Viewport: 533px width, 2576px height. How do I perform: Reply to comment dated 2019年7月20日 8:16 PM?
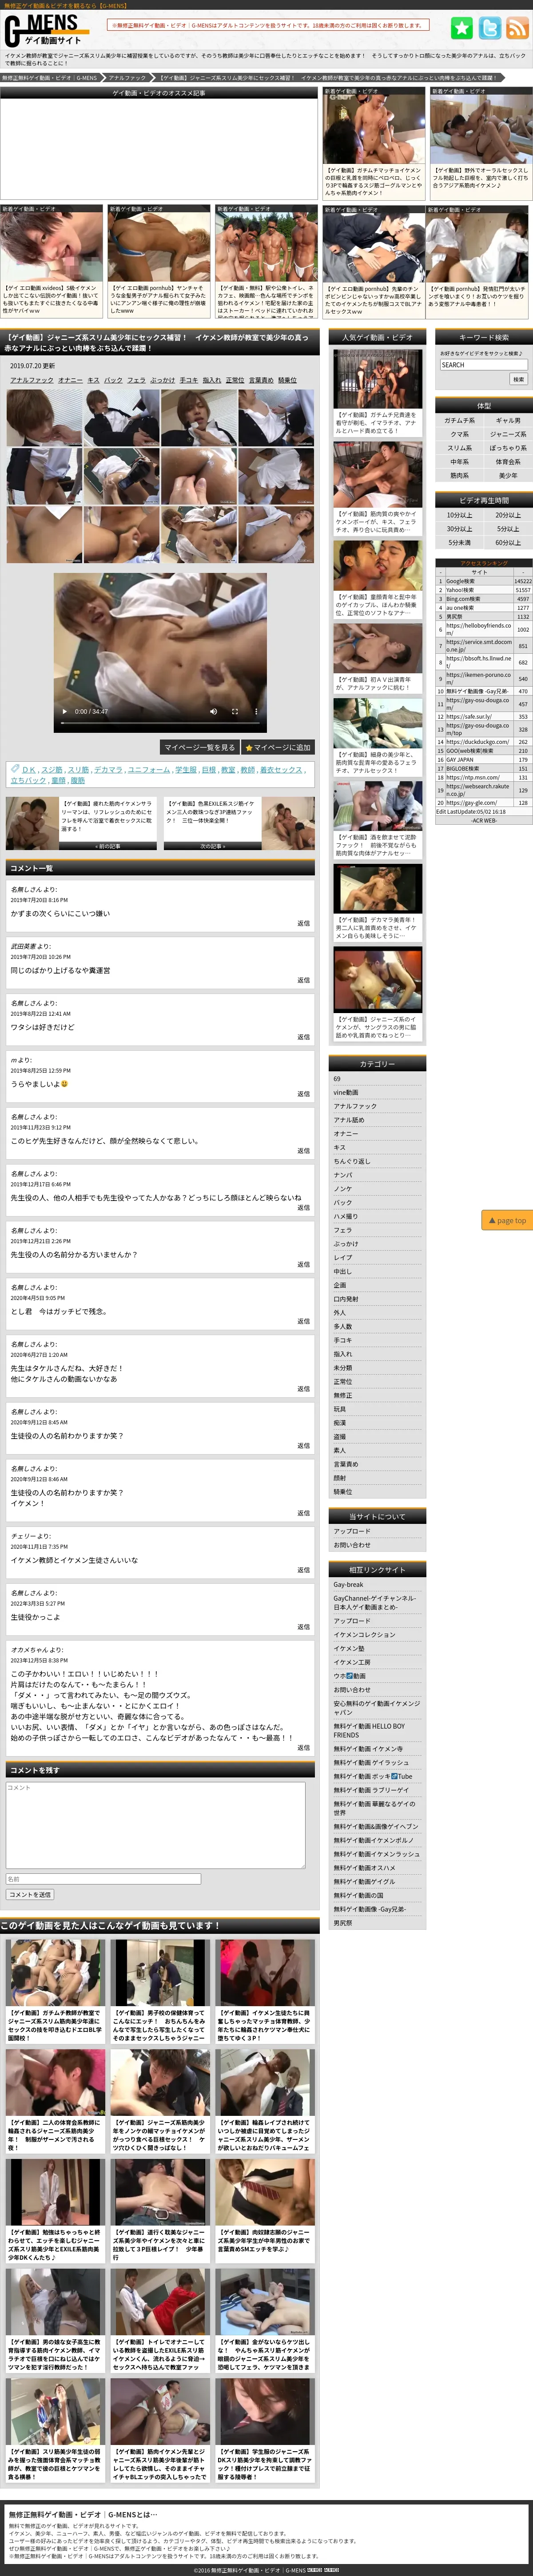303,923
